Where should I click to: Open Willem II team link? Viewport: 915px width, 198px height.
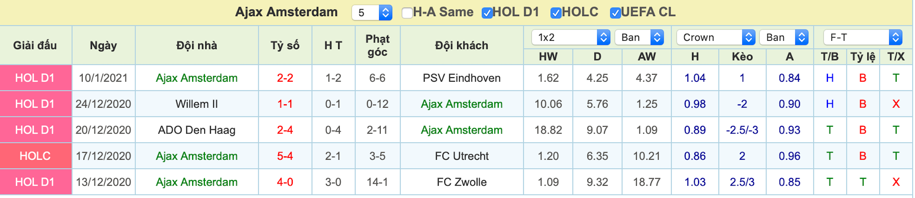pyautogui.click(x=197, y=104)
